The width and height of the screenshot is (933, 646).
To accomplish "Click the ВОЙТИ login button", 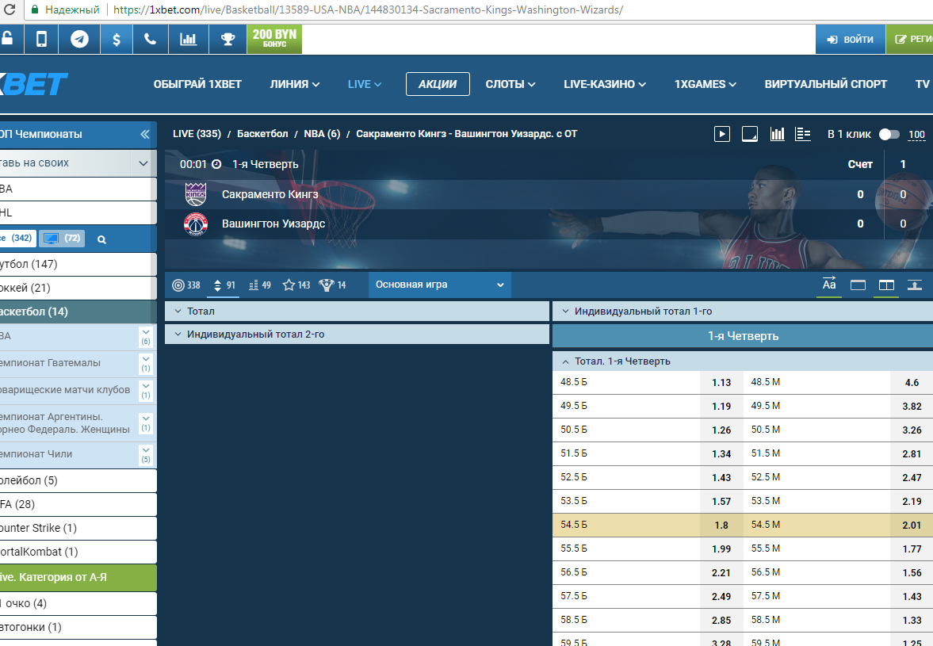I will (851, 40).
